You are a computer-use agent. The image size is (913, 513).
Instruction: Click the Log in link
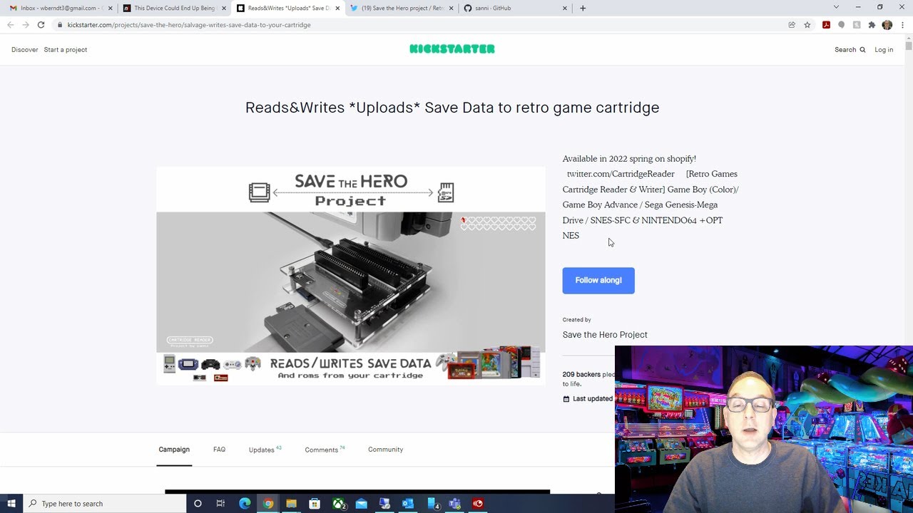point(884,50)
